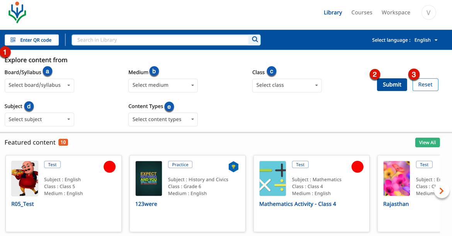The height and width of the screenshot is (236, 452).
Task: Go to the Courses tab
Action: pos(362,13)
